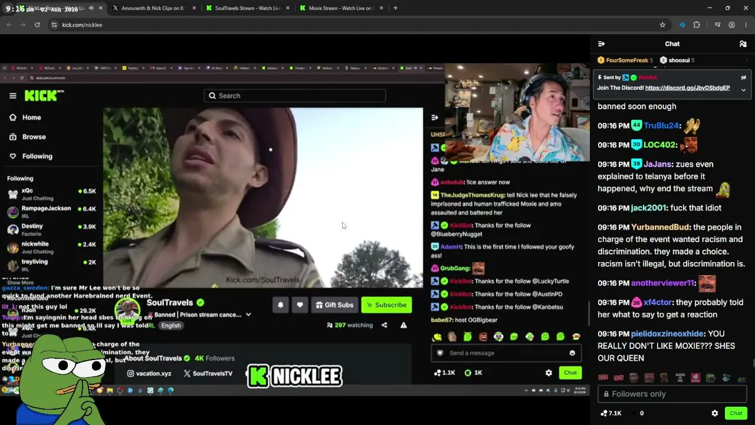Expand the SoulTravels stream title chevron

click(248, 315)
